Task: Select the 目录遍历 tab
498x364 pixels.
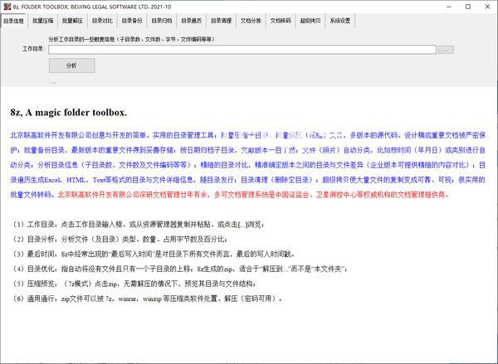Action: tap(192, 21)
